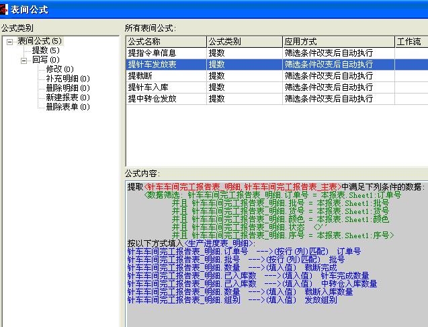The height and width of the screenshot is (327, 428).
Task: Select the 修改 (0) tree item
Action: click(x=59, y=69)
